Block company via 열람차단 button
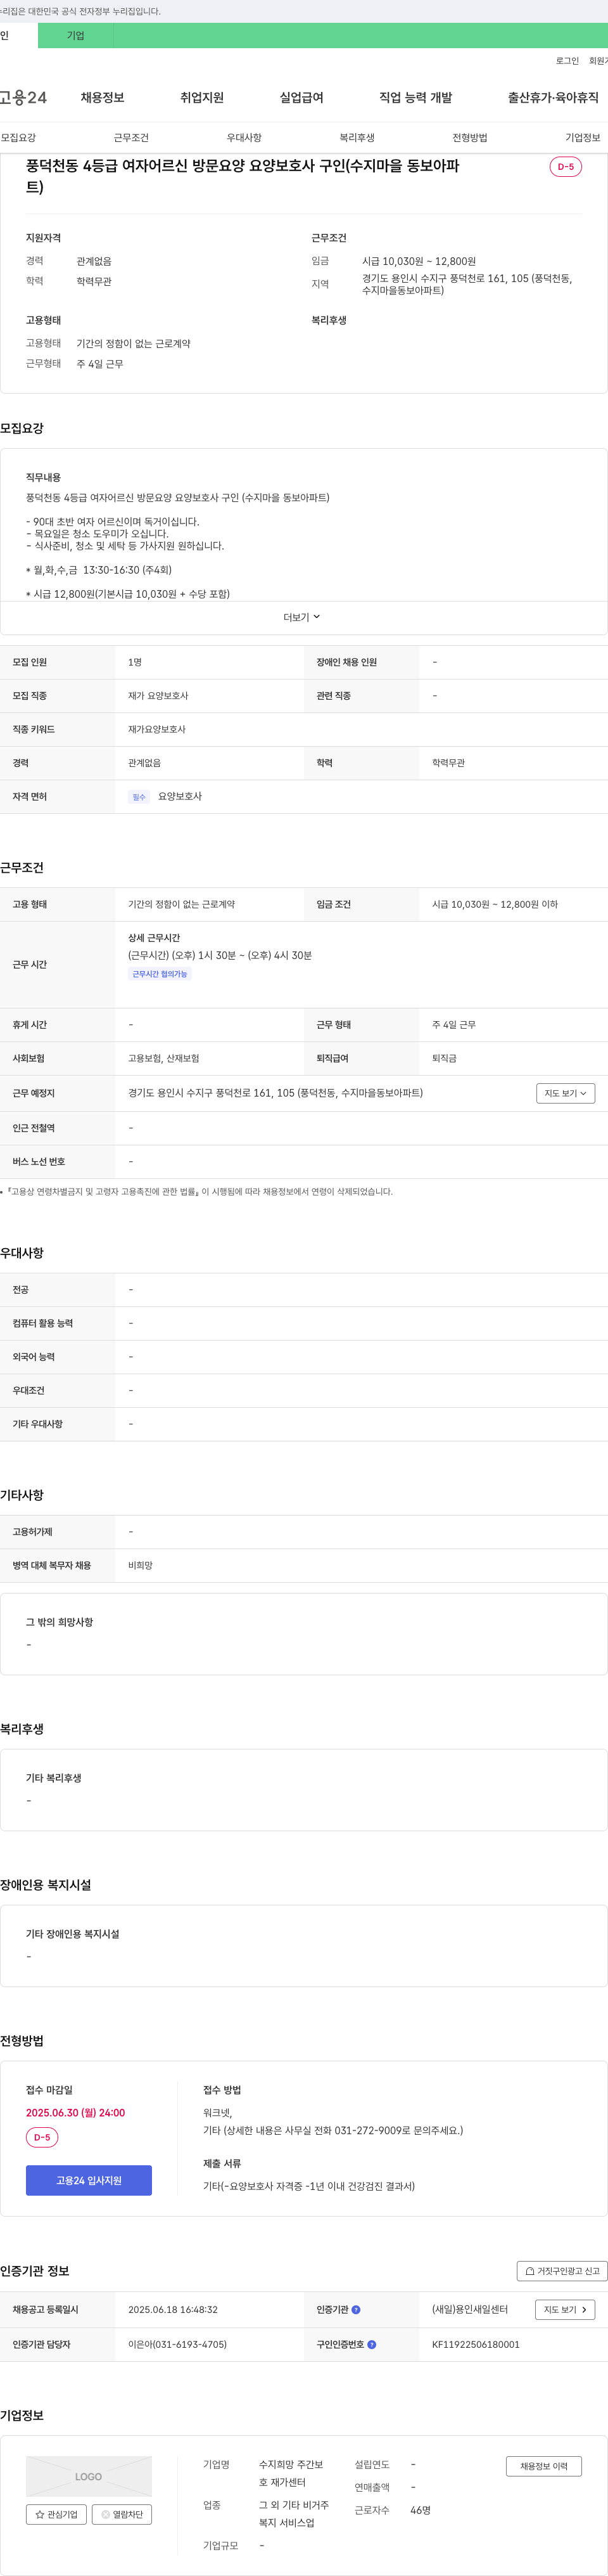Screen dimensions: 608x2576 click(122, 2514)
